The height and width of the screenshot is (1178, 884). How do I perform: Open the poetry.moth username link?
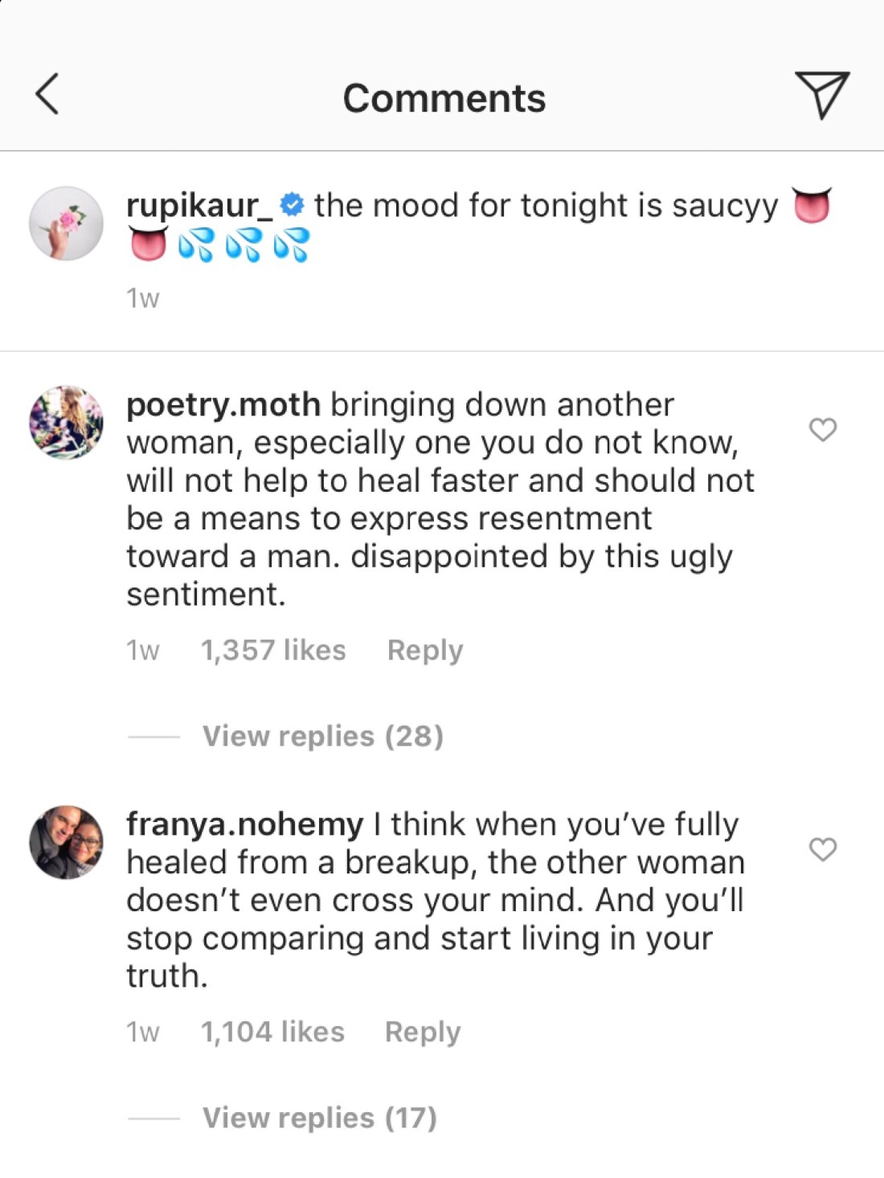(x=223, y=404)
